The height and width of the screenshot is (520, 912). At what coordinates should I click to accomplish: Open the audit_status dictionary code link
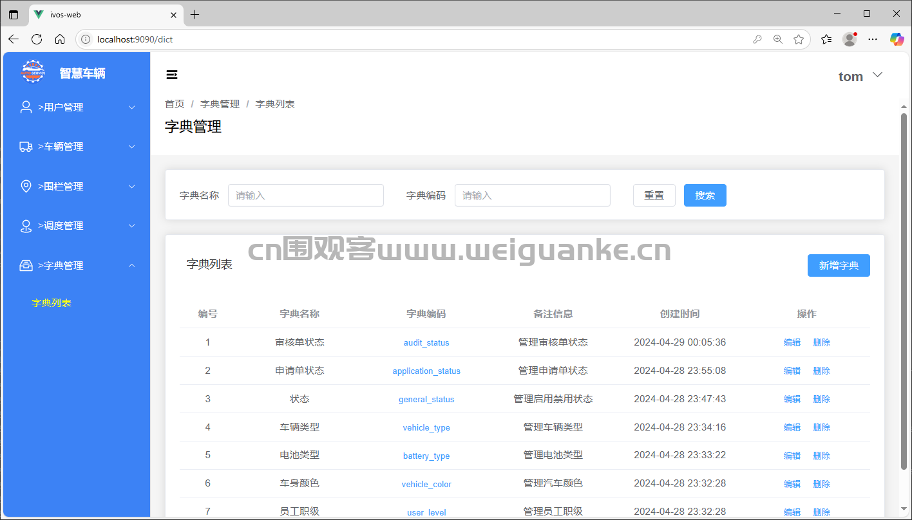tap(426, 342)
